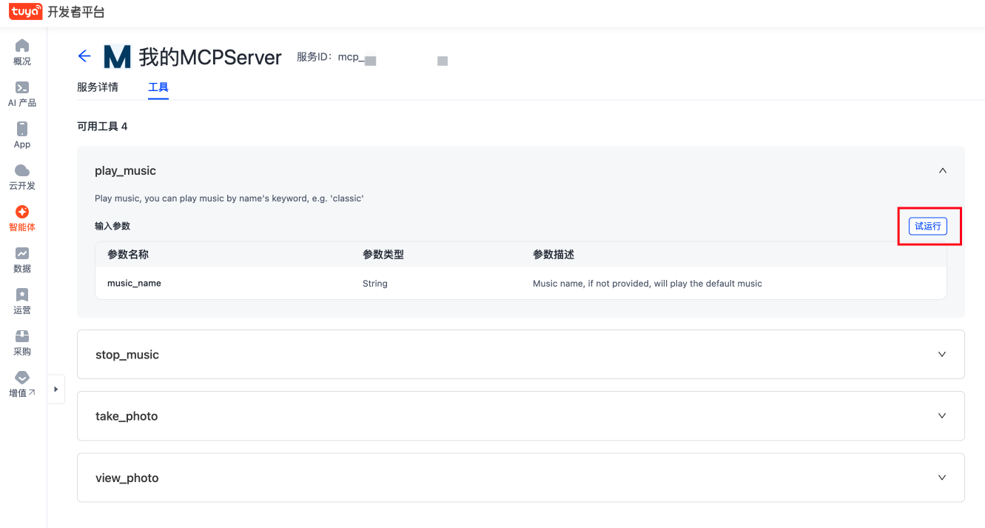Open the 概况 overview sidebar icon
This screenshot has height=528, width=985.
click(22, 52)
